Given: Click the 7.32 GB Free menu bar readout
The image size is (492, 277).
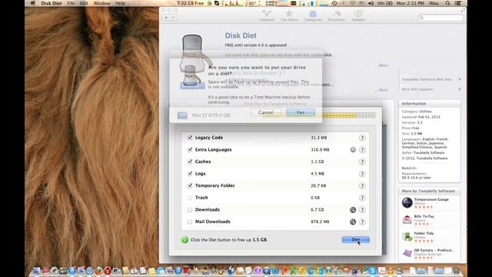Looking at the screenshot, I should 190,3.
